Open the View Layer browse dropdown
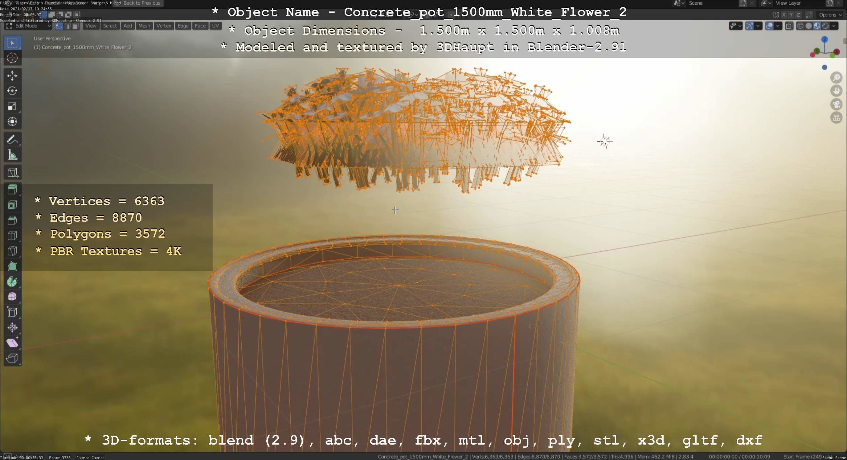This screenshot has height=460, width=847. (x=766, y=3)
